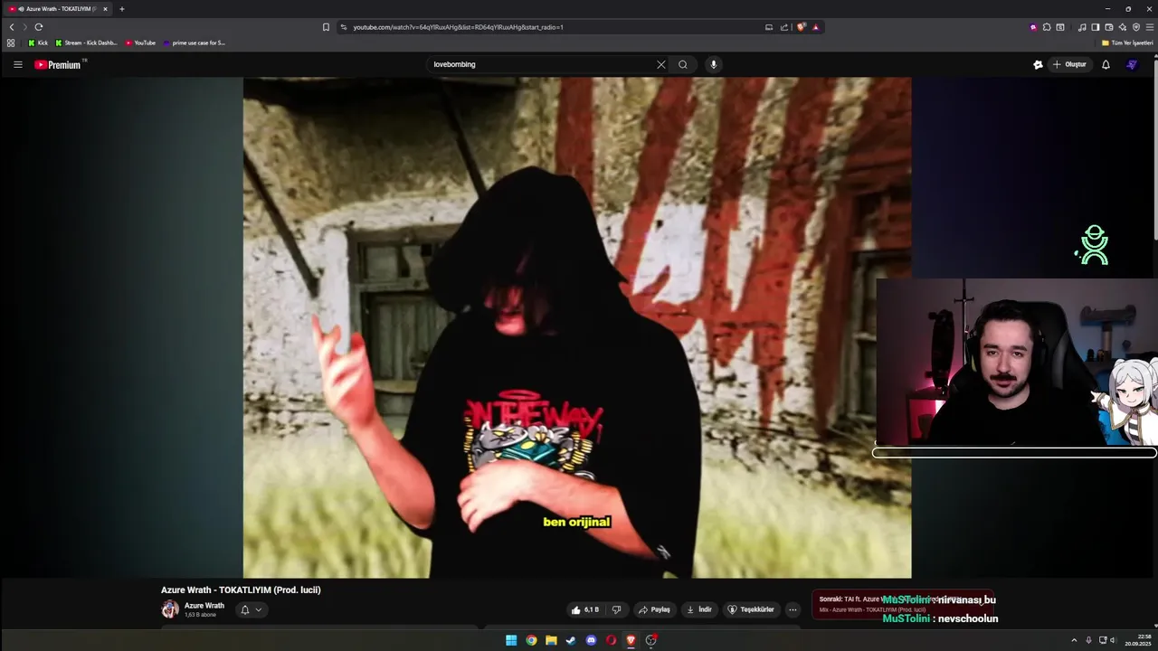Go to YouTube Premium home logo
Image resolution: width=1158 pixels, height=651 pixels.
click(58, 65)
